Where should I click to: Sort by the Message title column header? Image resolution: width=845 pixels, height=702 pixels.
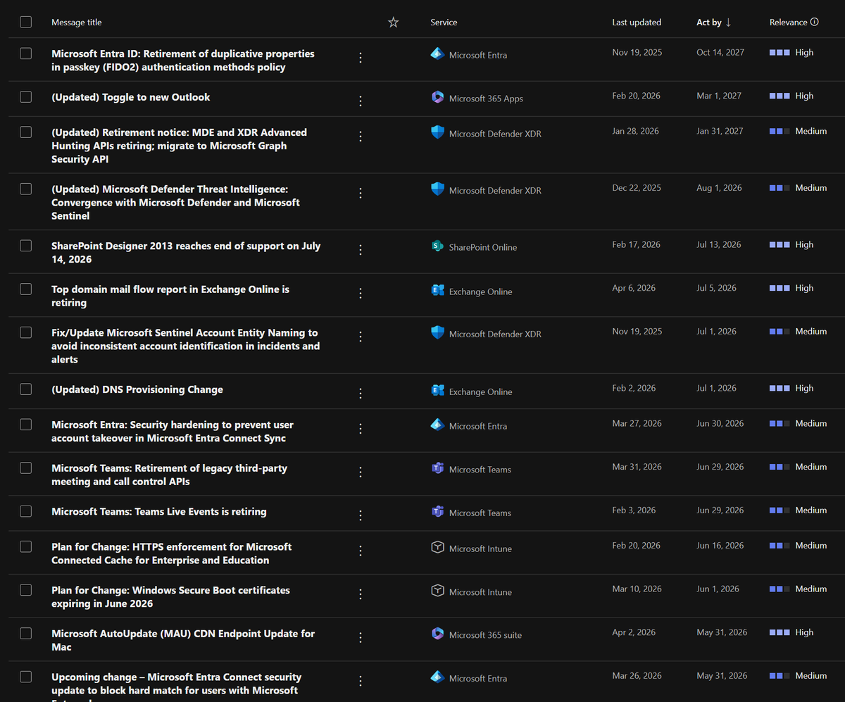pos(76,23)
